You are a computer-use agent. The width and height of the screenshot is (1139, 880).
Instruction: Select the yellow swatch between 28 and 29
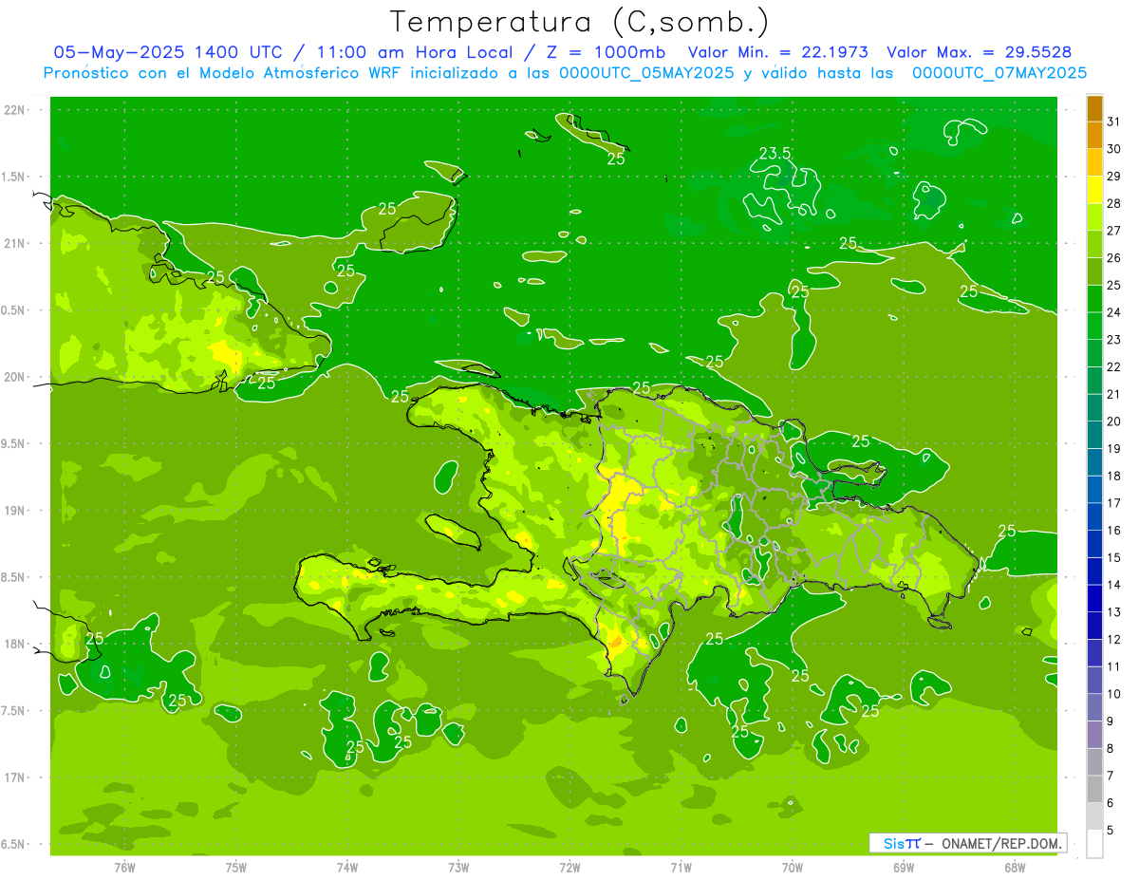1094,189
